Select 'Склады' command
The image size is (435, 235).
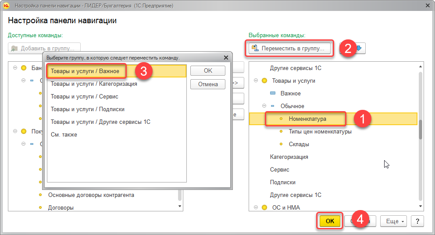click(x=299, y=144)
